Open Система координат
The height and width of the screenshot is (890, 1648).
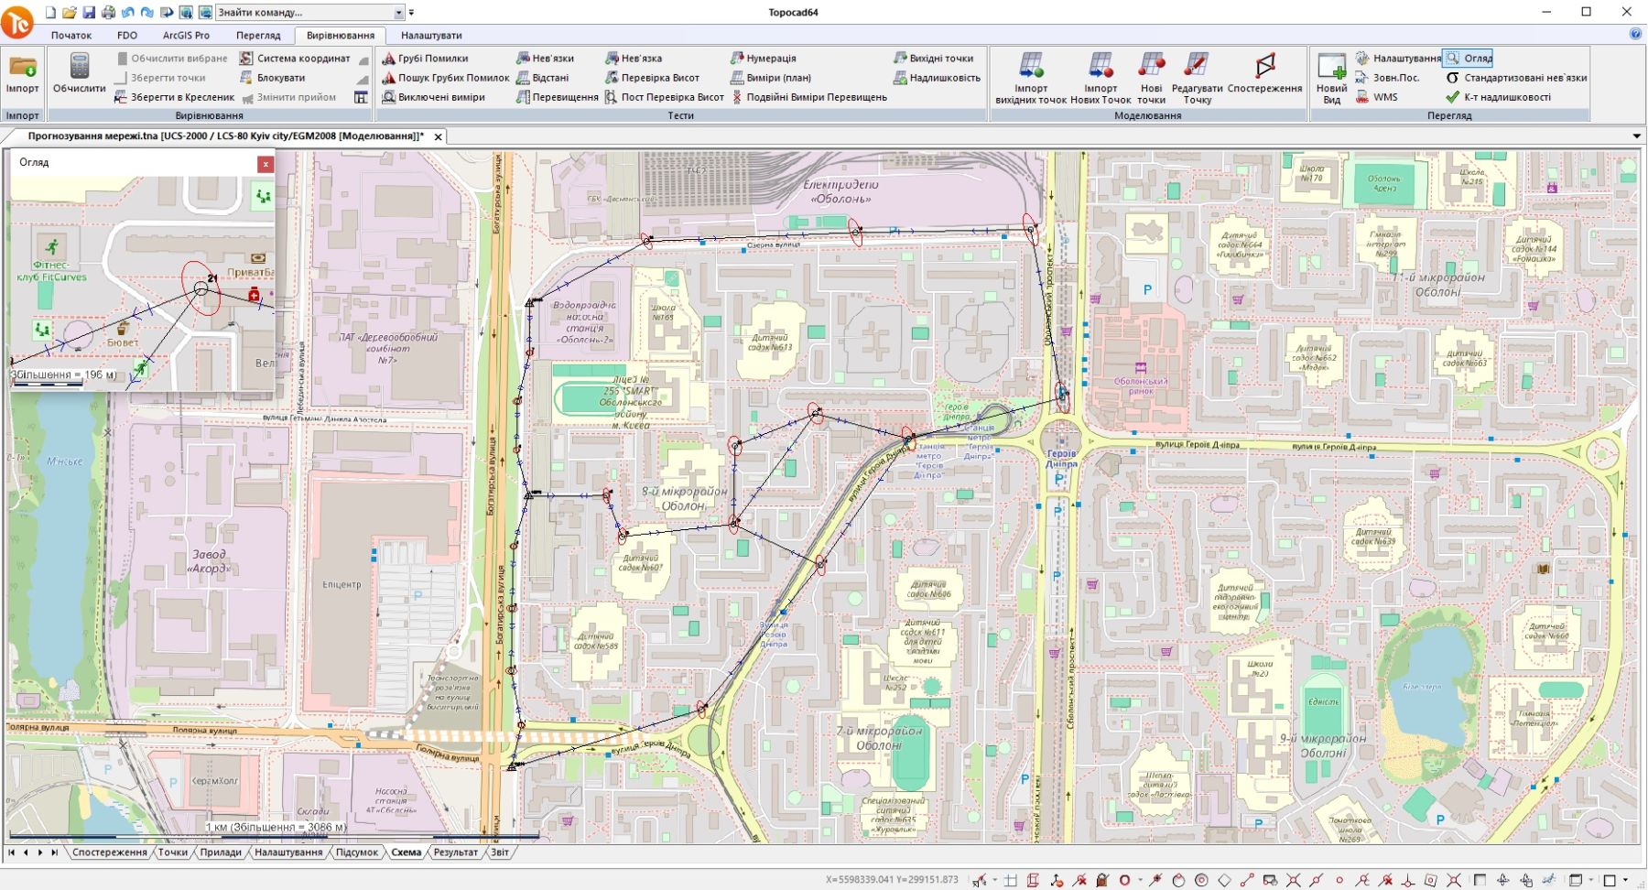point(295,58)
